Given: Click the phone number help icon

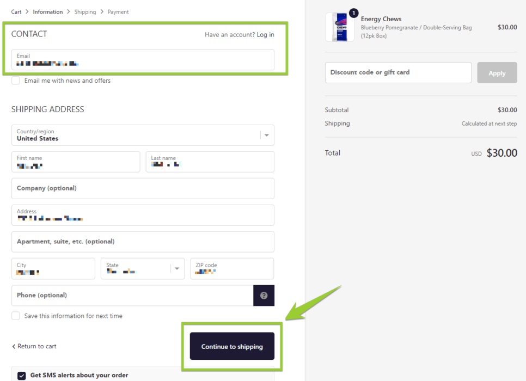Looking at the screenshot, I should pos(264,295).
